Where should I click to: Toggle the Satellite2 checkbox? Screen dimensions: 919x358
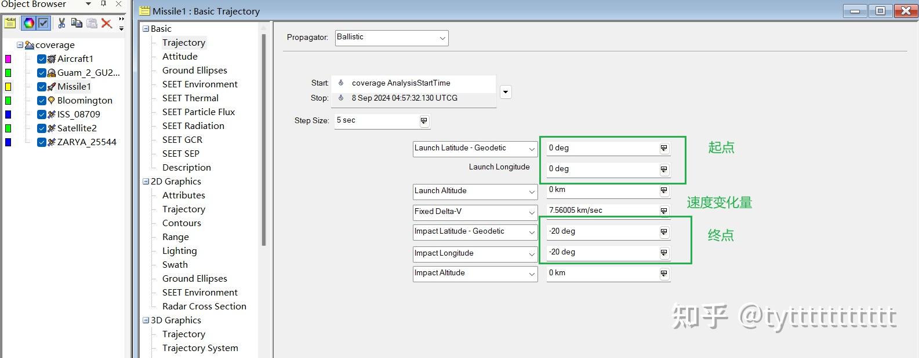coord(42,128)
